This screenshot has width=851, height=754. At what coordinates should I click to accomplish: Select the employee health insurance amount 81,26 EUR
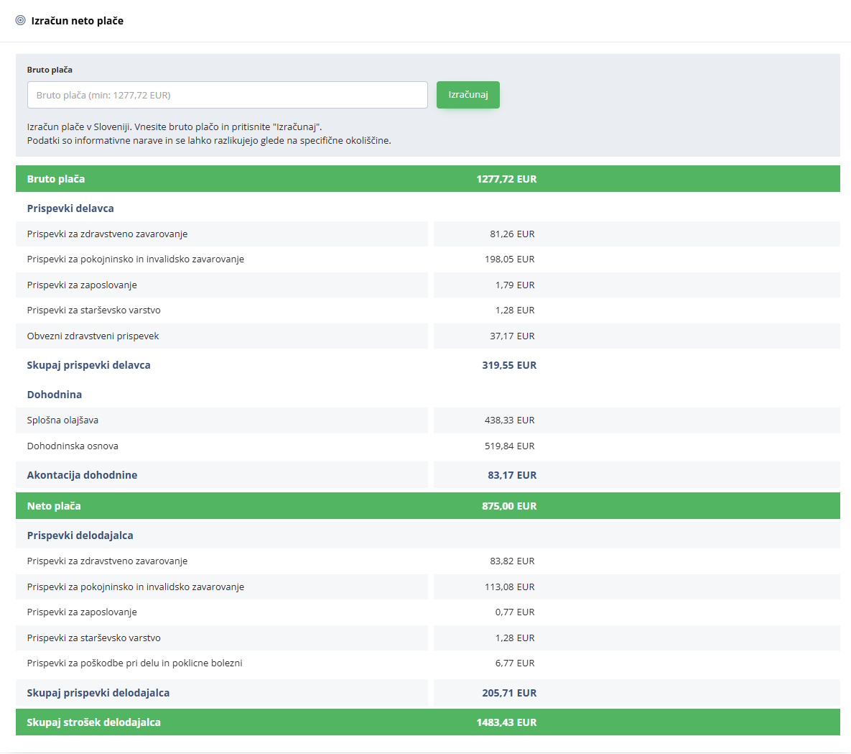click(512, 234)
